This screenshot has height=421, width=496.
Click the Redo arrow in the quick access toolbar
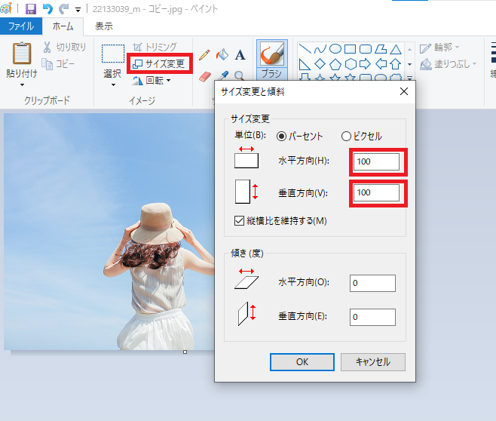point(64,9)
